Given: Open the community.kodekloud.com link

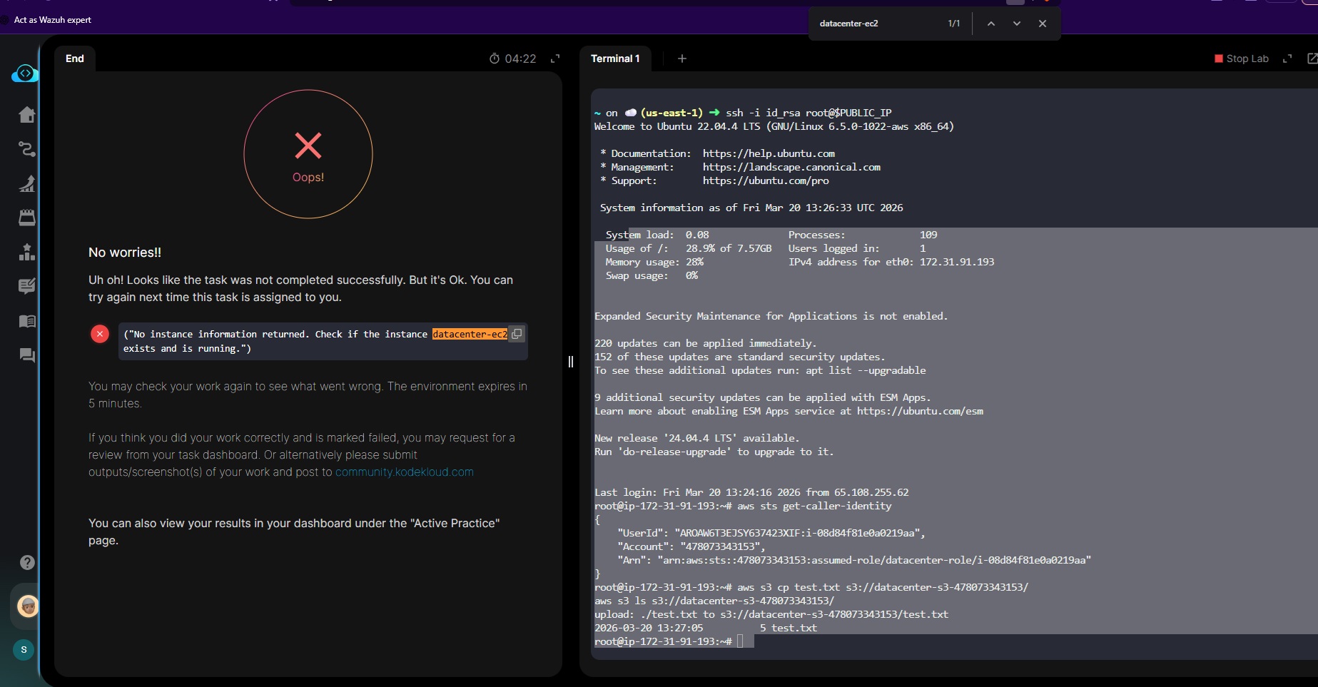Looking at the screenshot, I should (405, 472).
